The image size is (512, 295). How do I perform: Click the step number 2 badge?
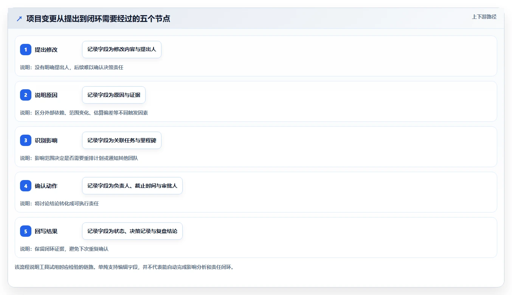click(x=26, y=95)
